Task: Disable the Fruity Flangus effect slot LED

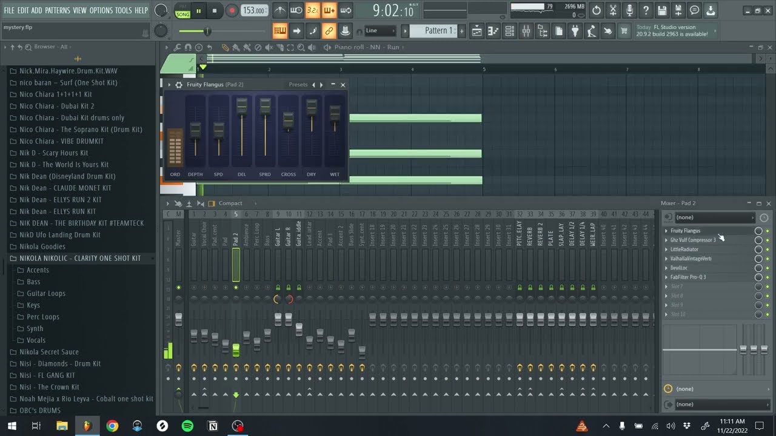Action: (768, 231)
